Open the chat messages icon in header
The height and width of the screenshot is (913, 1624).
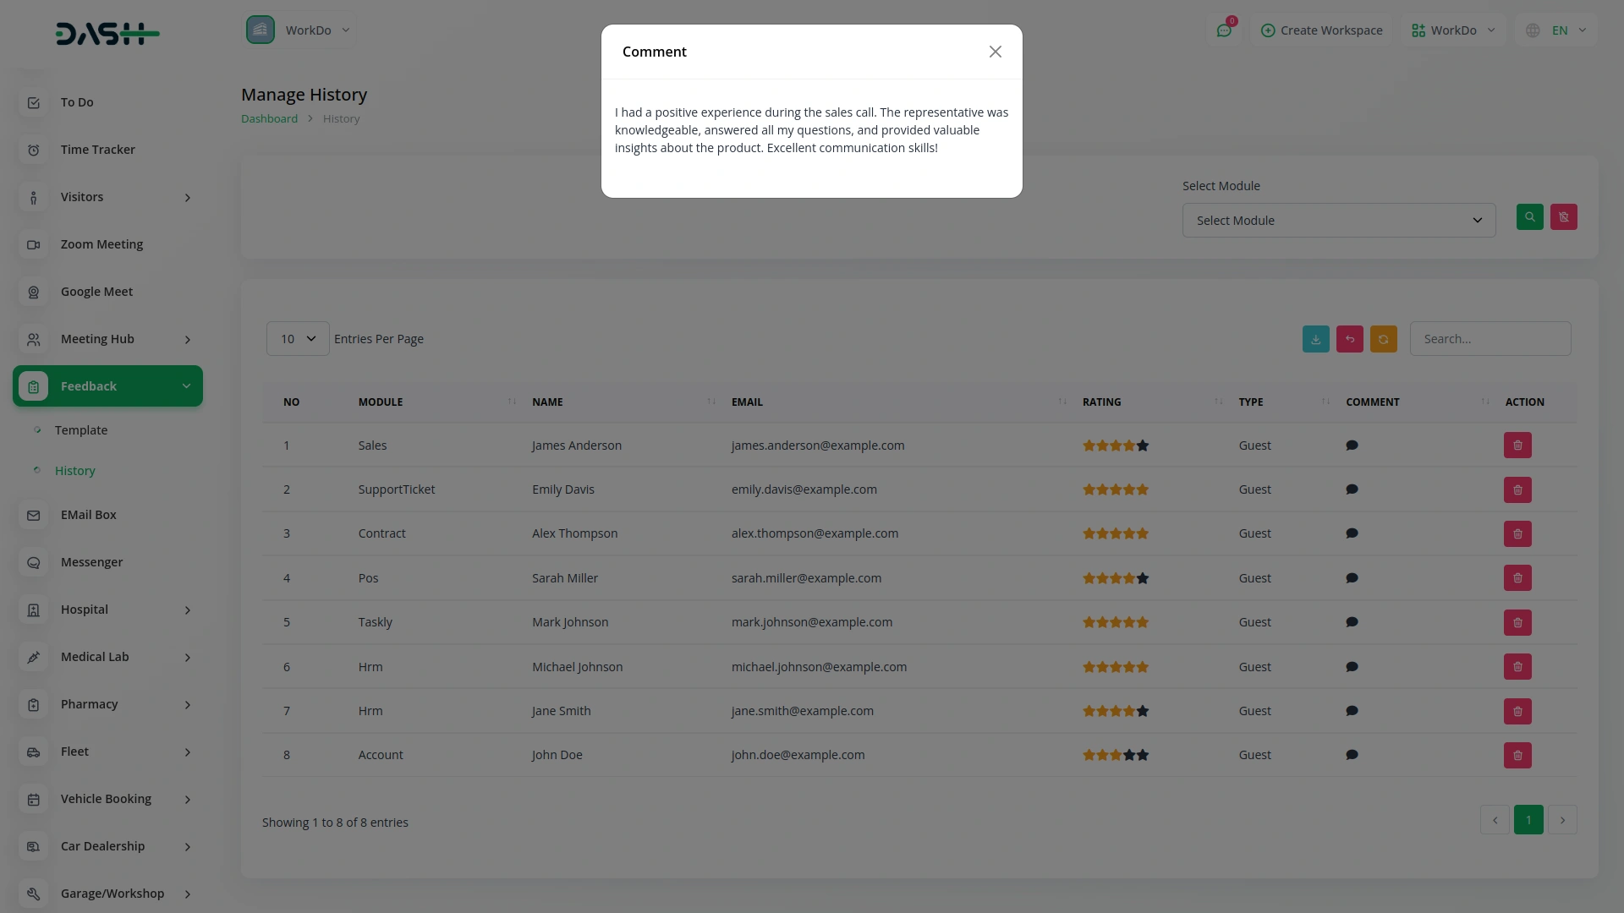(1224, 30)
